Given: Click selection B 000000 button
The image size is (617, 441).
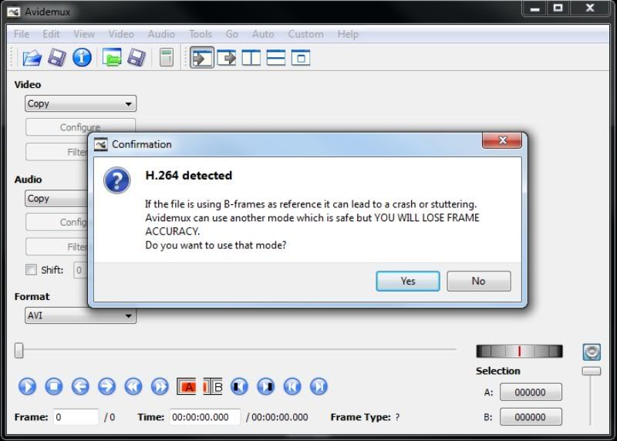Looking at the screenshot, I should coord(531,417).
